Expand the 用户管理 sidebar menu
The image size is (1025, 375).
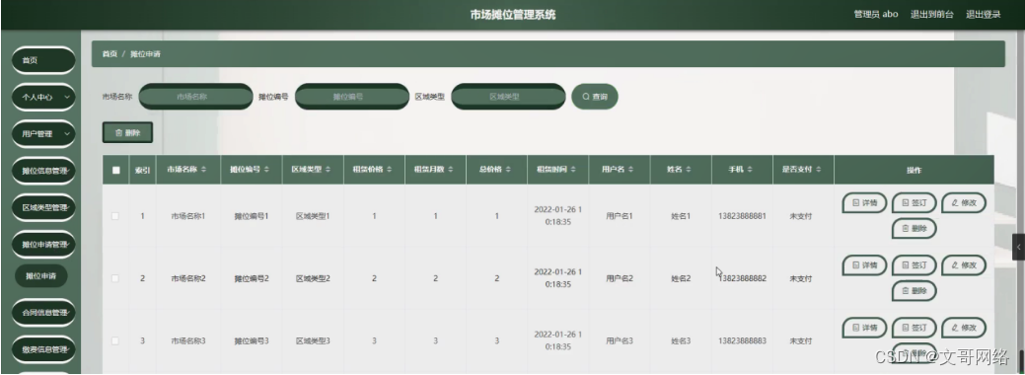click(x=43, y=133)
